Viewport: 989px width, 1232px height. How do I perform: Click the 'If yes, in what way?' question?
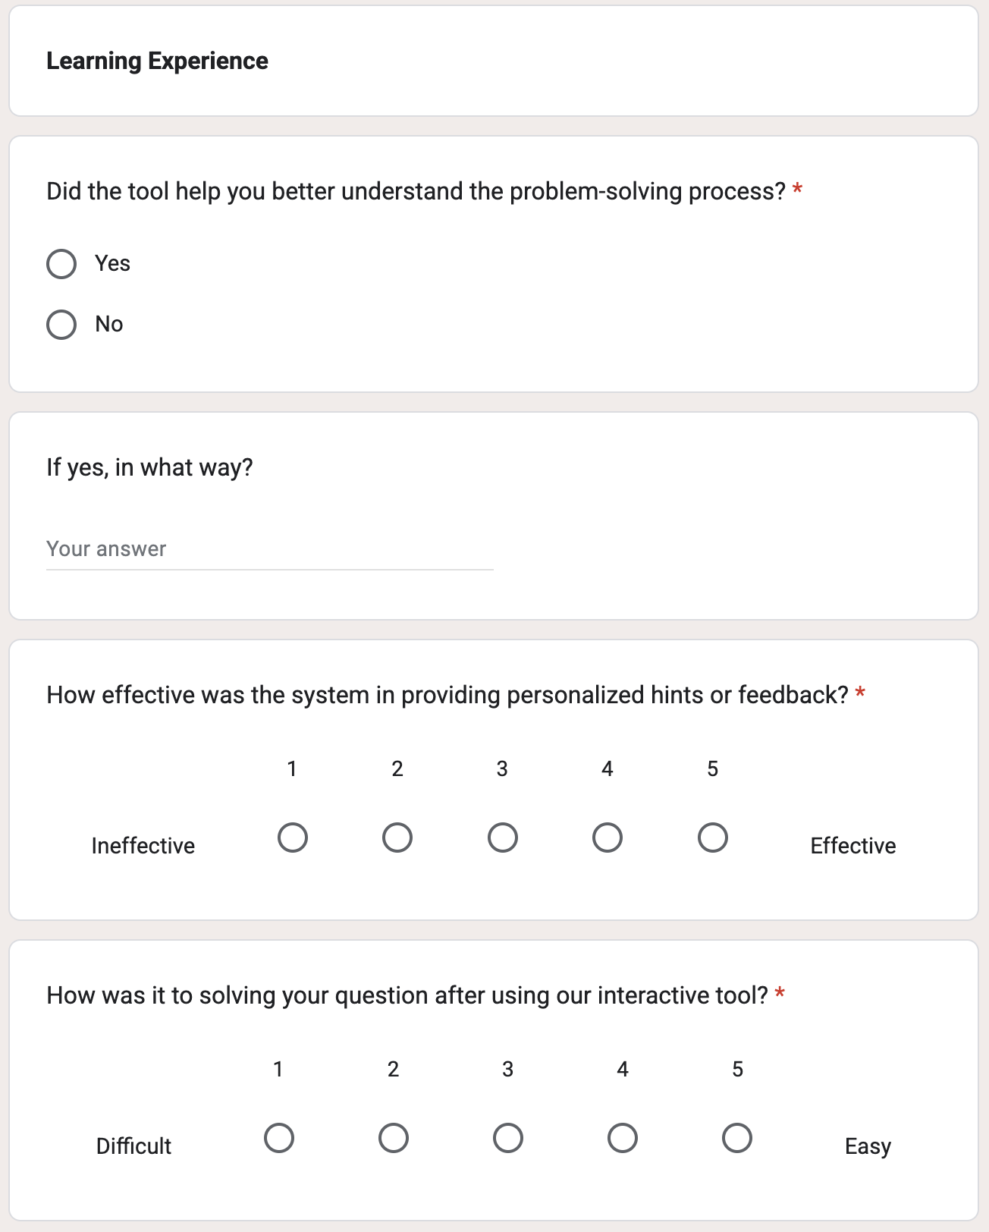[x=149, y=467]
